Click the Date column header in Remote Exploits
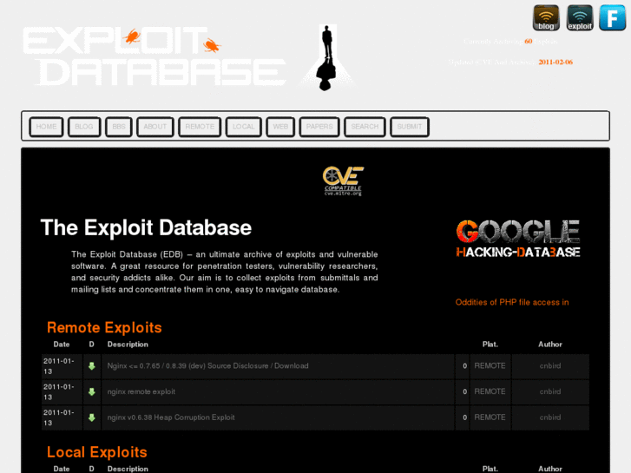This screenshot has height=473, width=631. (x=62, y=345)
